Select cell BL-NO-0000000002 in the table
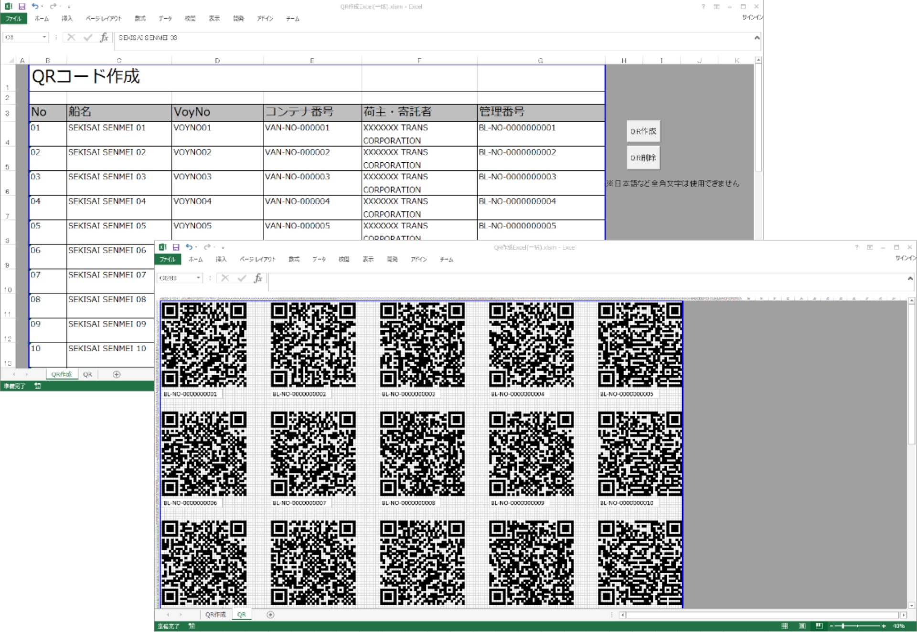 541,158
